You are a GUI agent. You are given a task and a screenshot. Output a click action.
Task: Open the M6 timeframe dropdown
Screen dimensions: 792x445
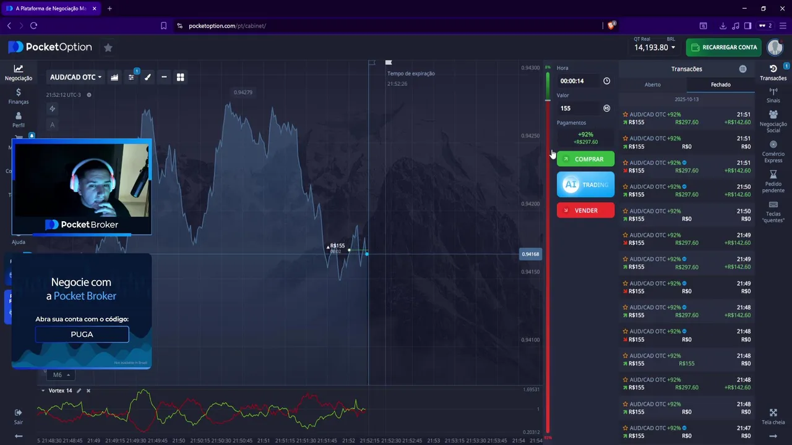[x=61, y=375]
